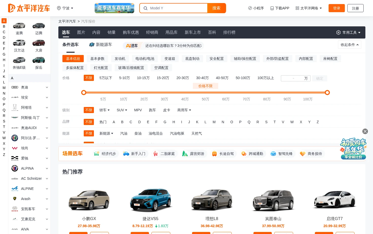The height and width of the screenshot is (234, 373).
Task: Select the 露营郊游 scenario
Action: [193, 154]
